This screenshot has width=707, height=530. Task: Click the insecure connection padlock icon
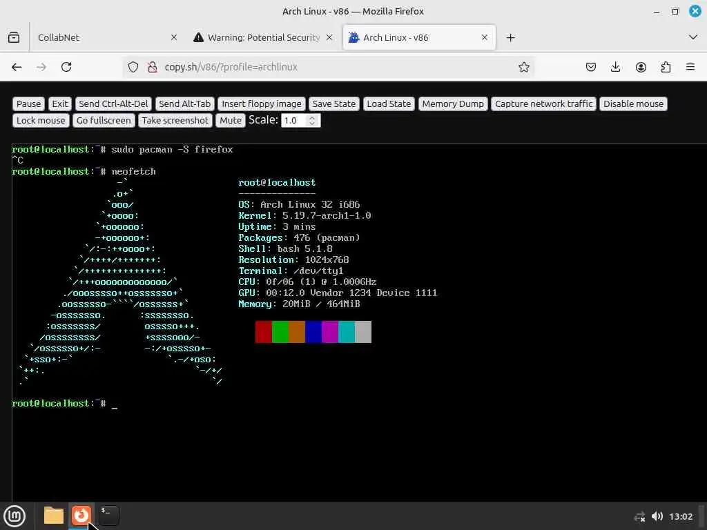tap(153, 67)
